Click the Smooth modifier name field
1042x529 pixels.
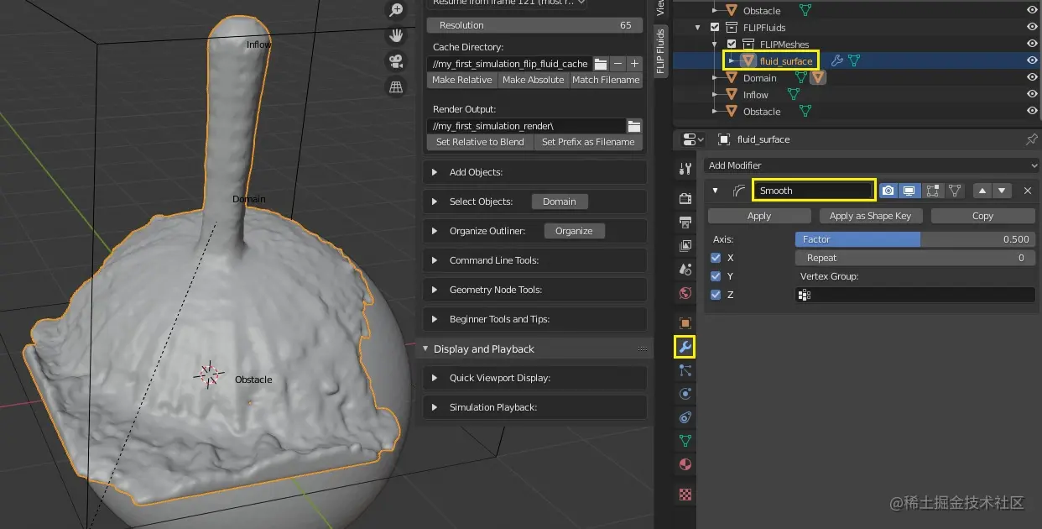(x=812, y=191)
